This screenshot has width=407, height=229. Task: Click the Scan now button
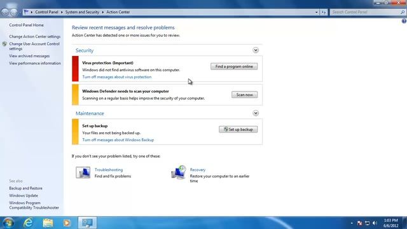(244, 95)
